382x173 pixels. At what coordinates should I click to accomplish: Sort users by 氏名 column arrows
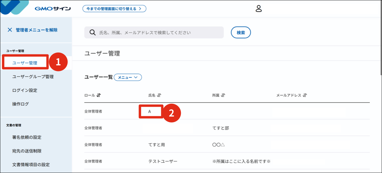[x=159, y=95]
